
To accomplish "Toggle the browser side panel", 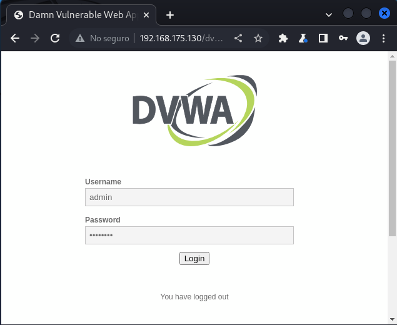I will pos(323,38).
